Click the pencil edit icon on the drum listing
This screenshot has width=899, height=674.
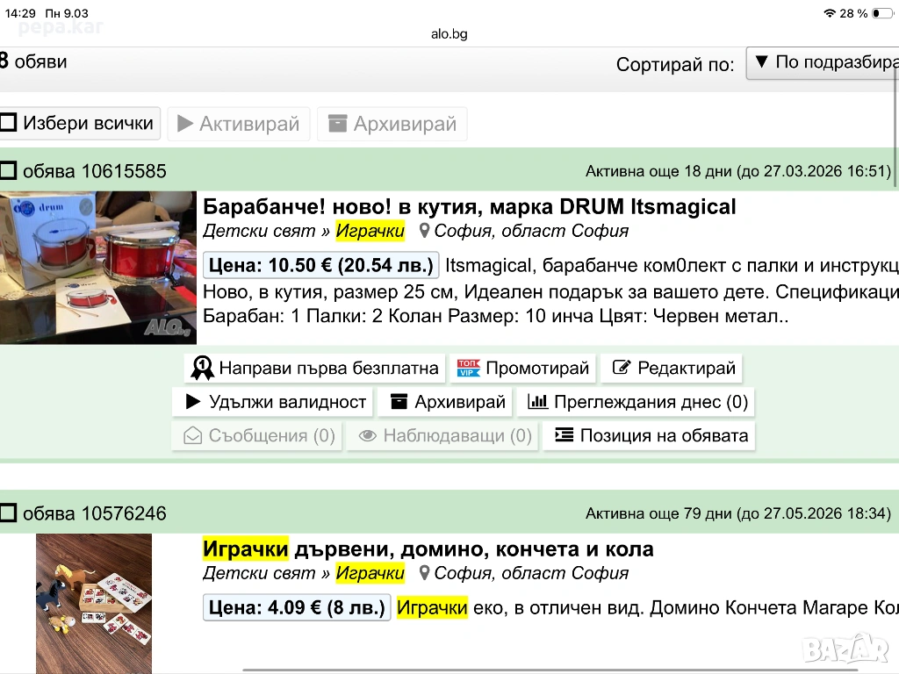click(622, 368)
